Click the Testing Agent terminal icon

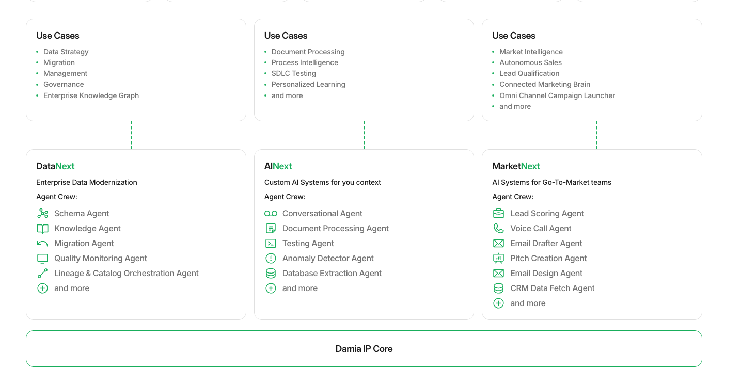tap(271, 243)
